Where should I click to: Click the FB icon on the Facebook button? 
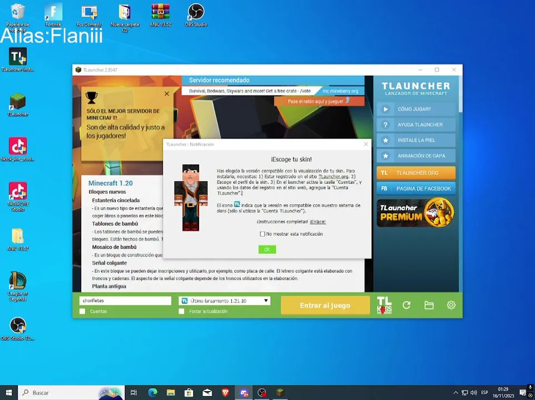[384, 188]
